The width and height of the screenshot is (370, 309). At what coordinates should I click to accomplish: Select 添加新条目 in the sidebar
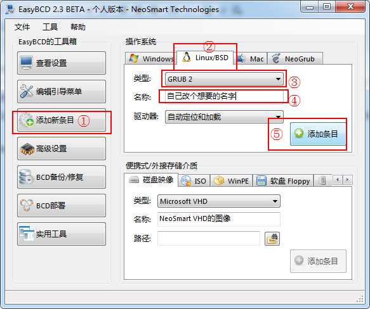coord(62,120)
